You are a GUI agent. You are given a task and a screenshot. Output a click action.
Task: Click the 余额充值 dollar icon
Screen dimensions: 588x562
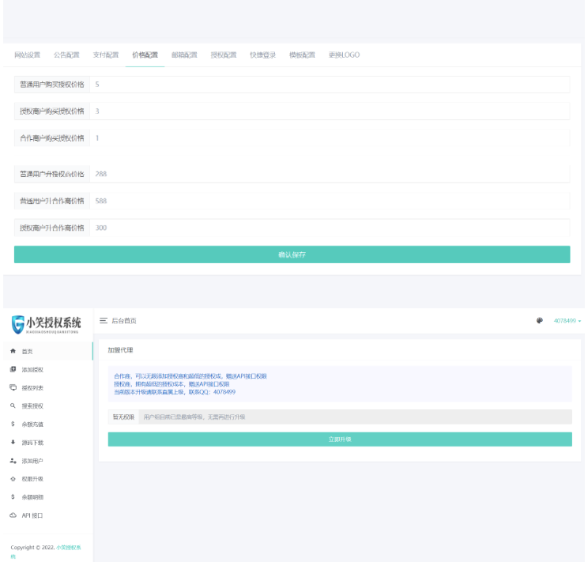[x=13, y=424]
